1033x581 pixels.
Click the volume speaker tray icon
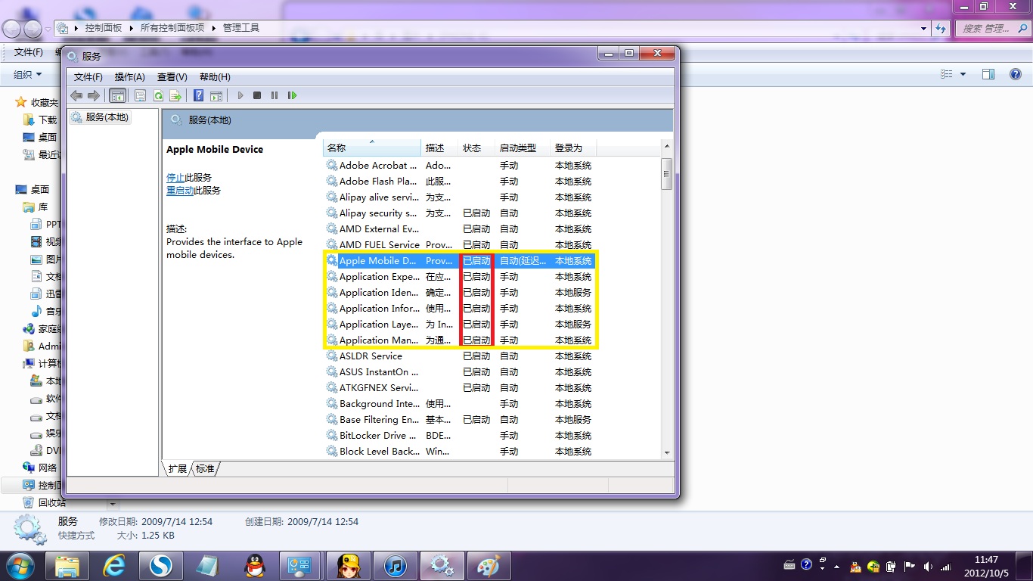(928, 566)
